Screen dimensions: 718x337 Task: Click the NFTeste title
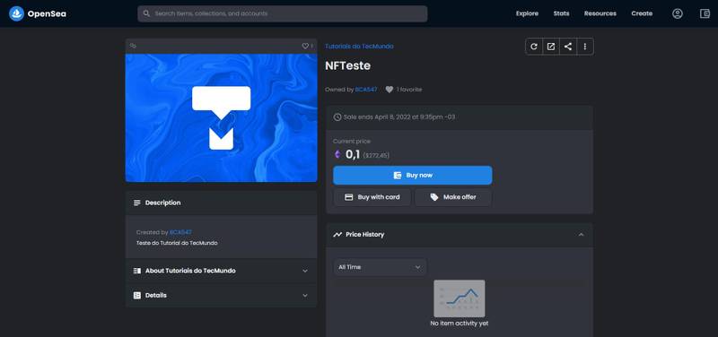(347, 65)
